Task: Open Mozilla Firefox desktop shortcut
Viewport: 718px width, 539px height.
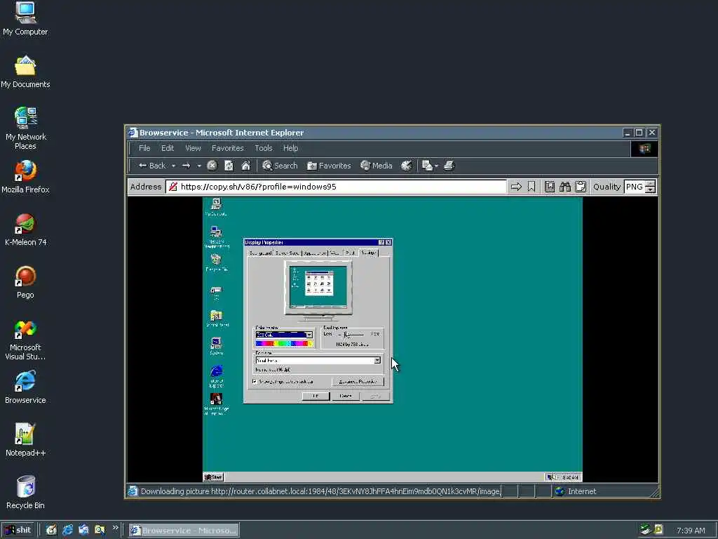Action: 25,177
